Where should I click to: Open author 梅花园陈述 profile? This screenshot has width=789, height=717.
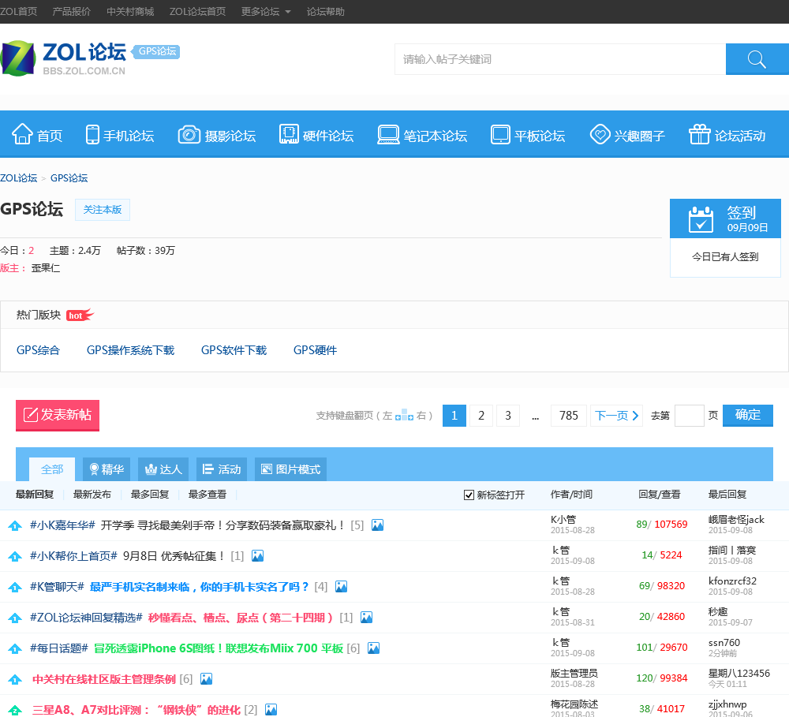(x=574, y=704)
